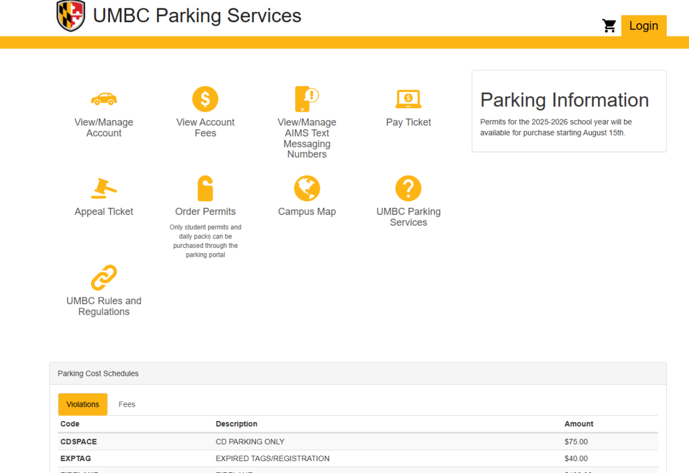Click the chain link Rules and Regulations icon
Viewport: 689px width, 473px height.
(104, 278)
